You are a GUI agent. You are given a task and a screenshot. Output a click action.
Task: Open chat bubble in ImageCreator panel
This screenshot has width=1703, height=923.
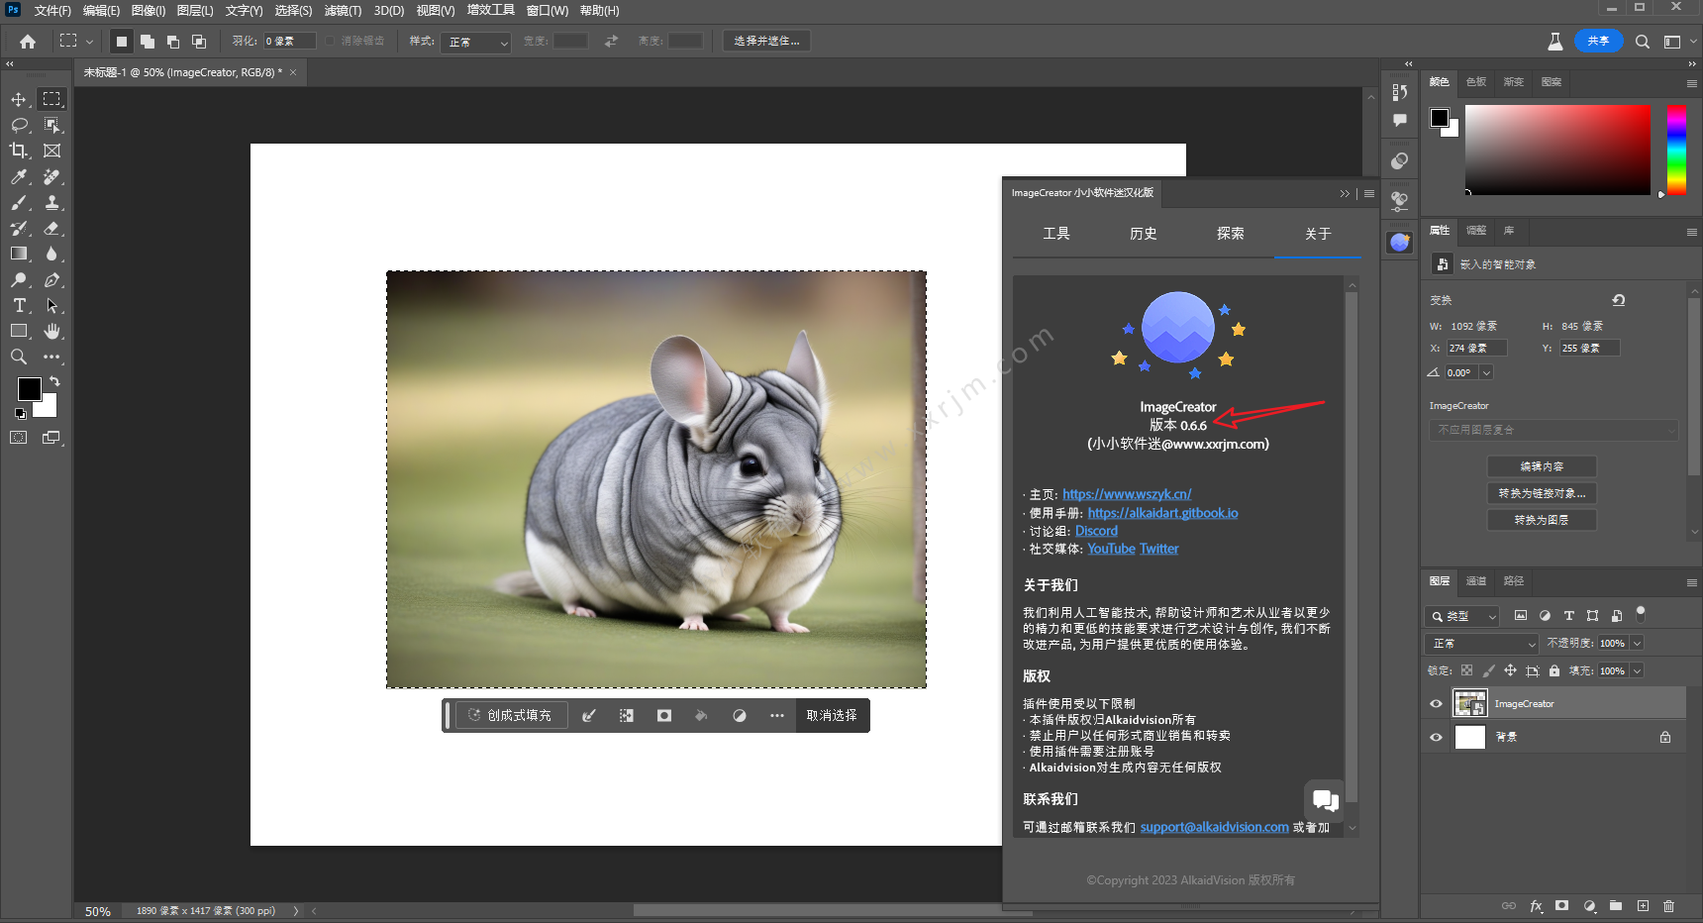click(1325, 799)
